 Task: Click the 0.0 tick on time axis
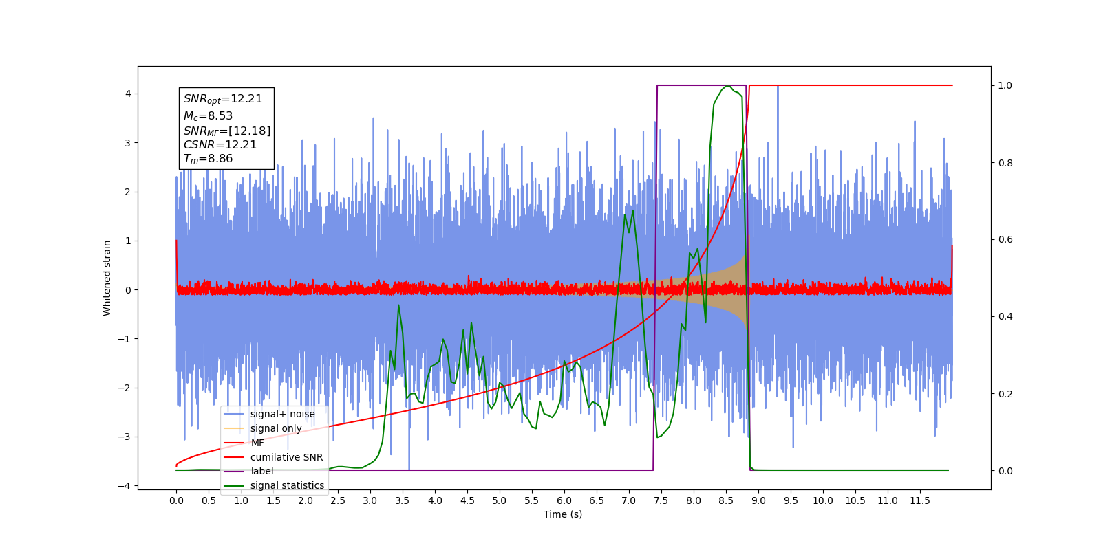pos(176,500)
